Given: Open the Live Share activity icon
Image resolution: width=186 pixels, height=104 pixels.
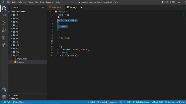Looking at the screenshot, I should click(4, 45).
